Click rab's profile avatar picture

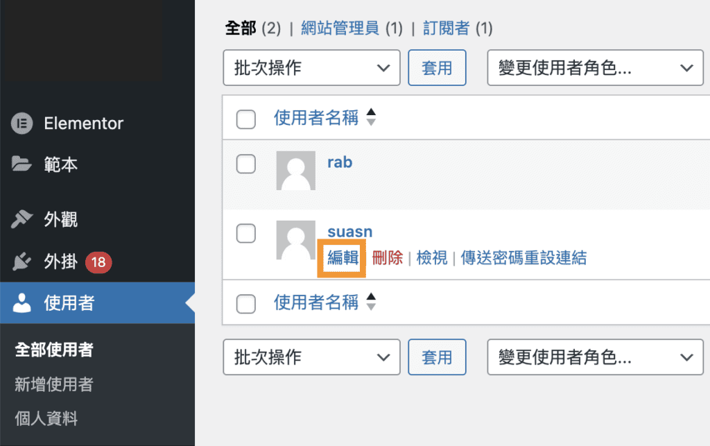[x=295, y=170]
